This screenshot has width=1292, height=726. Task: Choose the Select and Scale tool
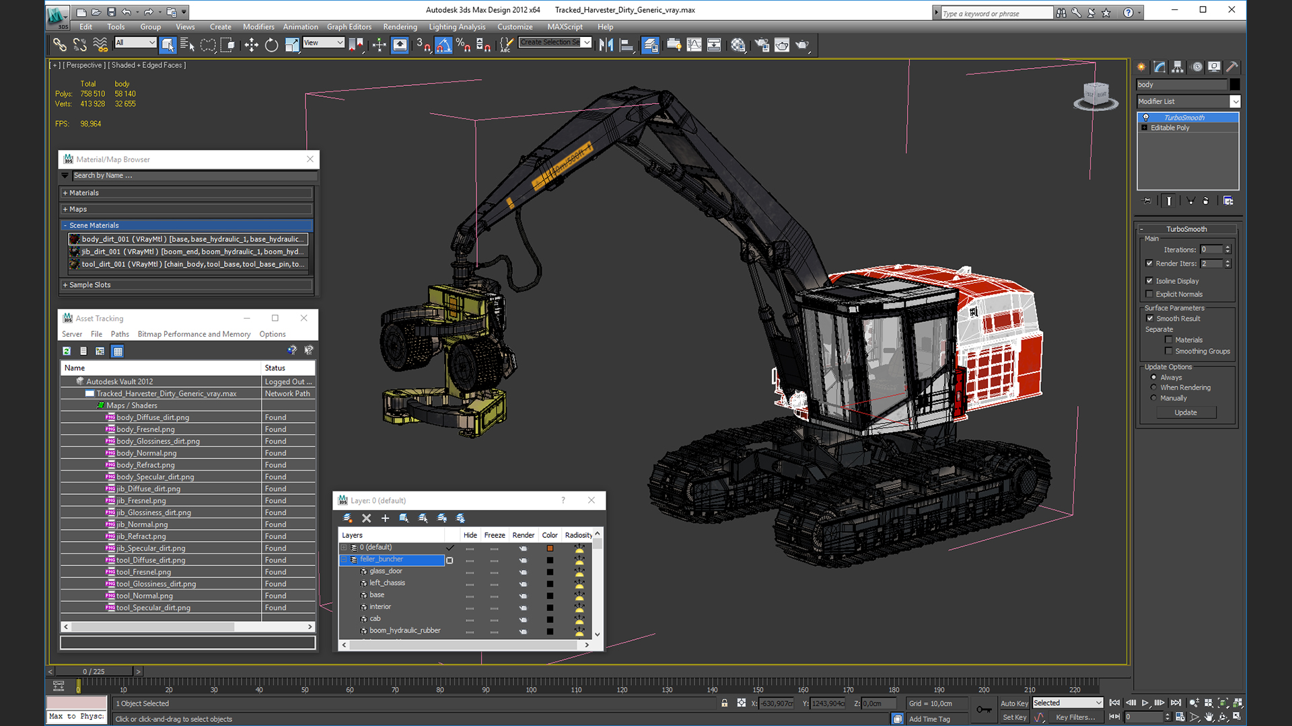tap(291, 44)
